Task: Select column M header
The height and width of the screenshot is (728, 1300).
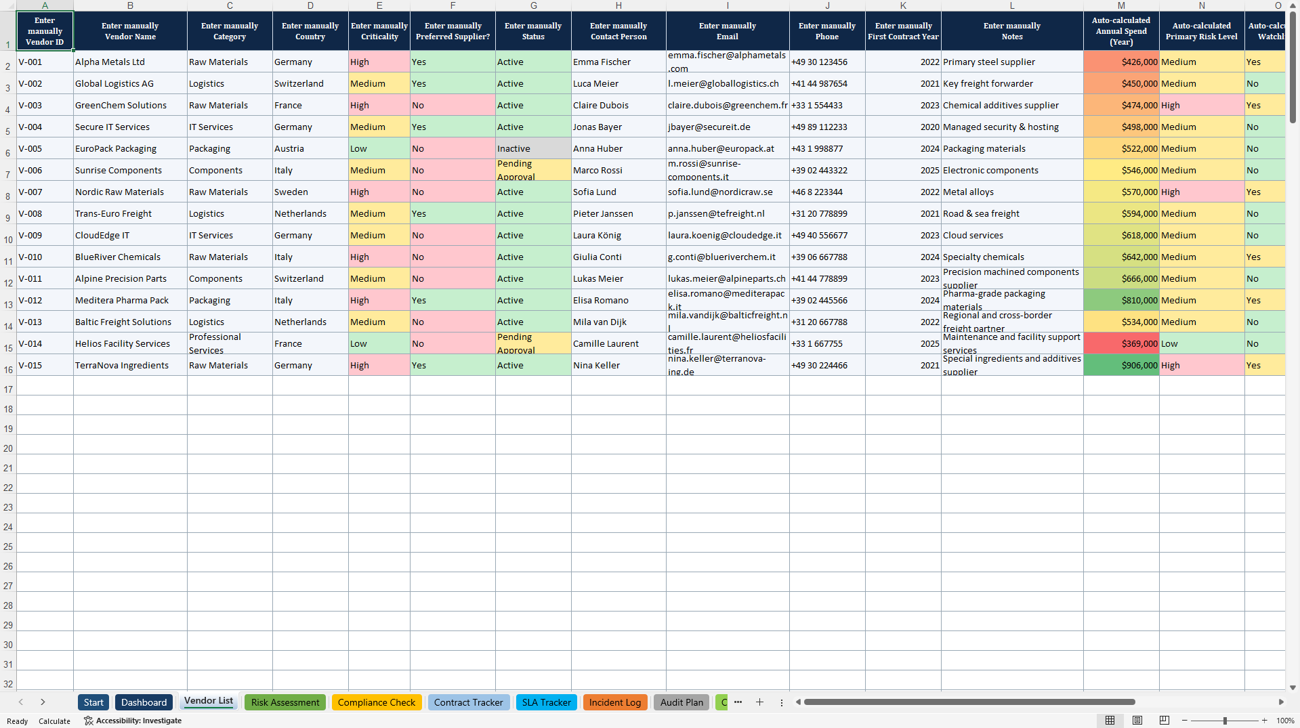Action: point(1121,5)
